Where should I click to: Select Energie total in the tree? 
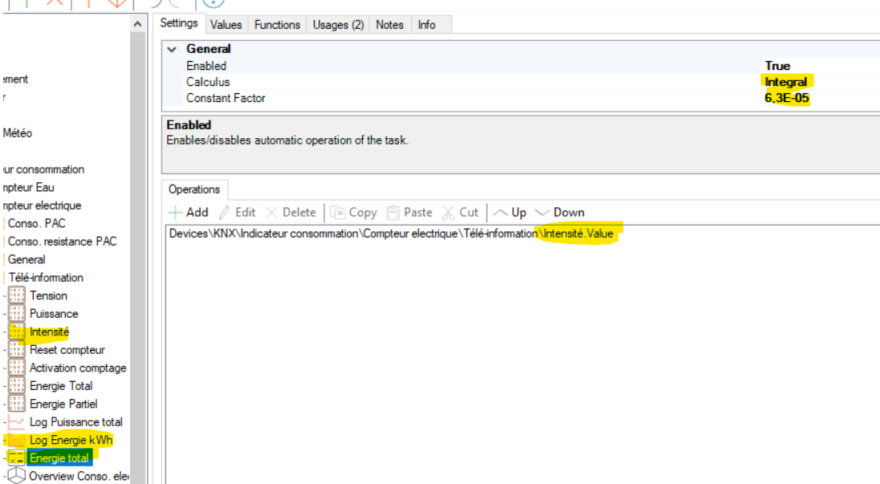pos(59,458)
